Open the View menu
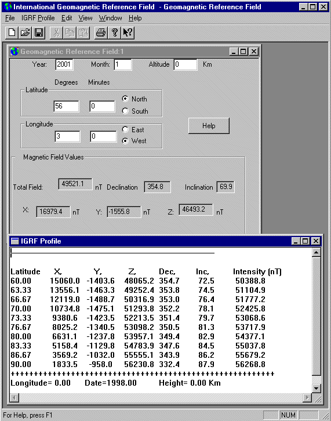The width and height of the screenshot is (331, 421). (x=85, y=18)
